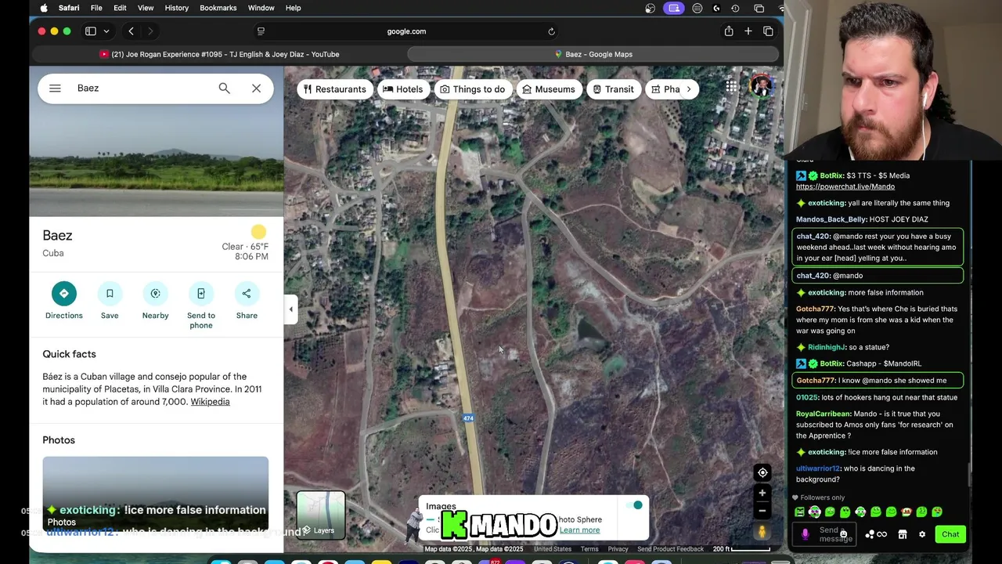Save Baez to your places
The width and height of the screenshot is (1002, 564).
[110, 301]
